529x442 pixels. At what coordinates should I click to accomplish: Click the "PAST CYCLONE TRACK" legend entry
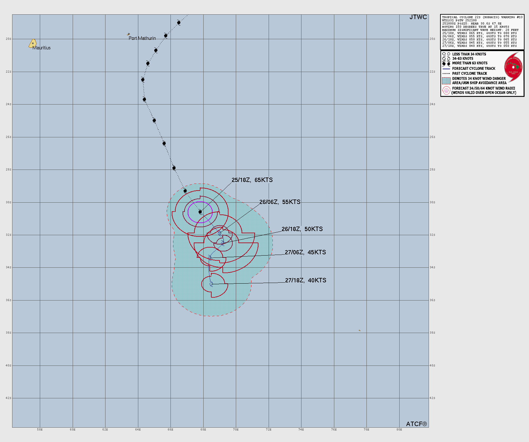pos(469,73)
